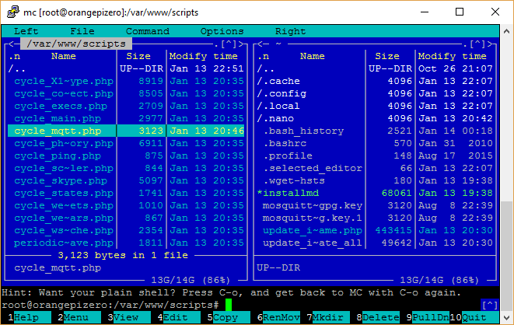Open the File menu

tap(82, 32)
